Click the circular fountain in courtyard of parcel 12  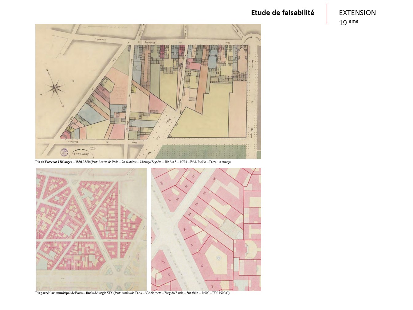218,258
